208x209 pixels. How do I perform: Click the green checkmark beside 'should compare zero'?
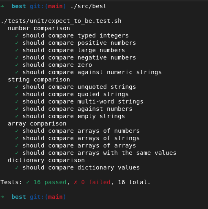coord(17,65)
